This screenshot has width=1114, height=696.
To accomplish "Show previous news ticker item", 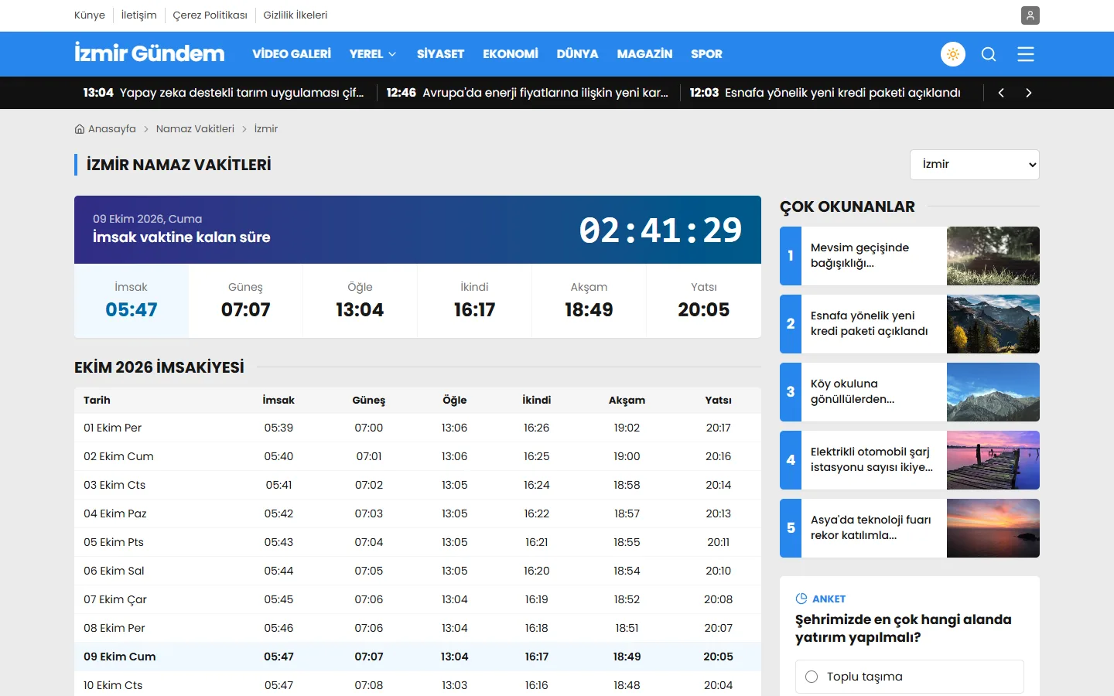I will pos(1001,93).
